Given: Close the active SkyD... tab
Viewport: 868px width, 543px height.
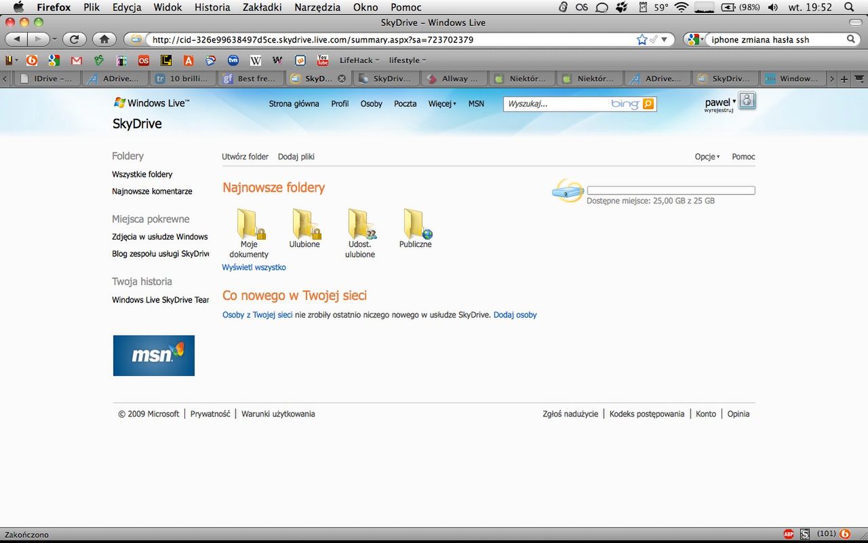Looking at the screenshot, I should (342, 79).
